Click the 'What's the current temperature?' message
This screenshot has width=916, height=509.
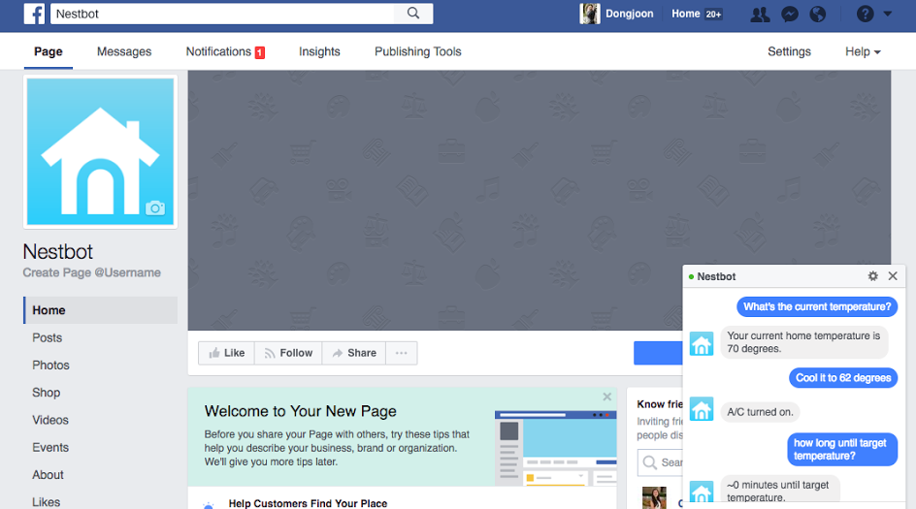817,306
